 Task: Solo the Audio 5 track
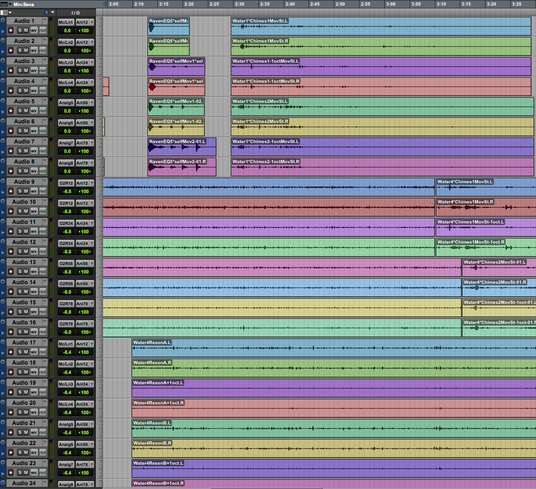(x=20, y=110)
